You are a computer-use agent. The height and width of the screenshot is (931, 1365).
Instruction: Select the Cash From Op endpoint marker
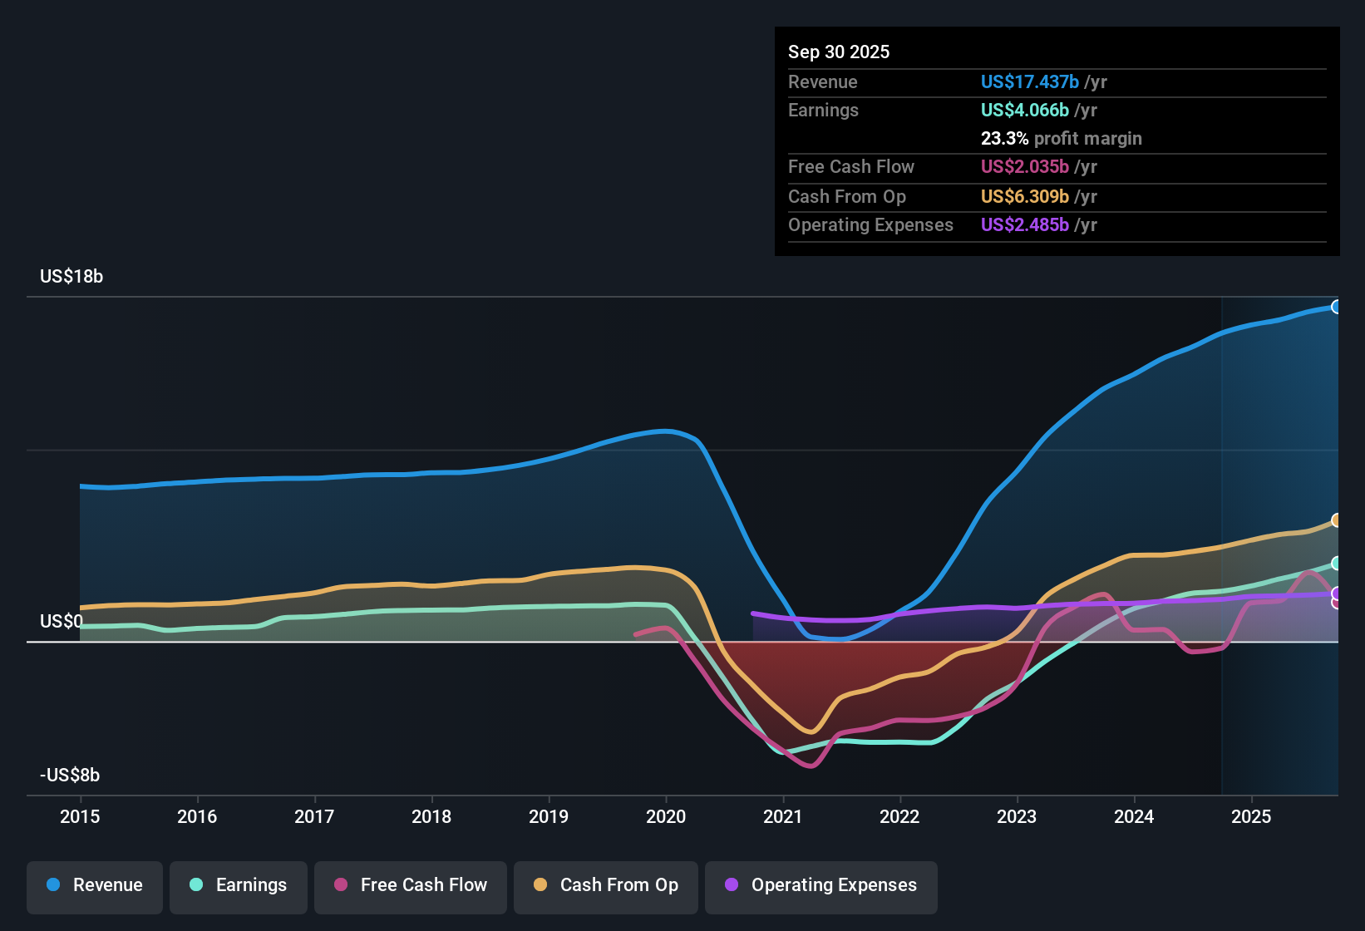pyautogui.click(x=1337, y=520)
